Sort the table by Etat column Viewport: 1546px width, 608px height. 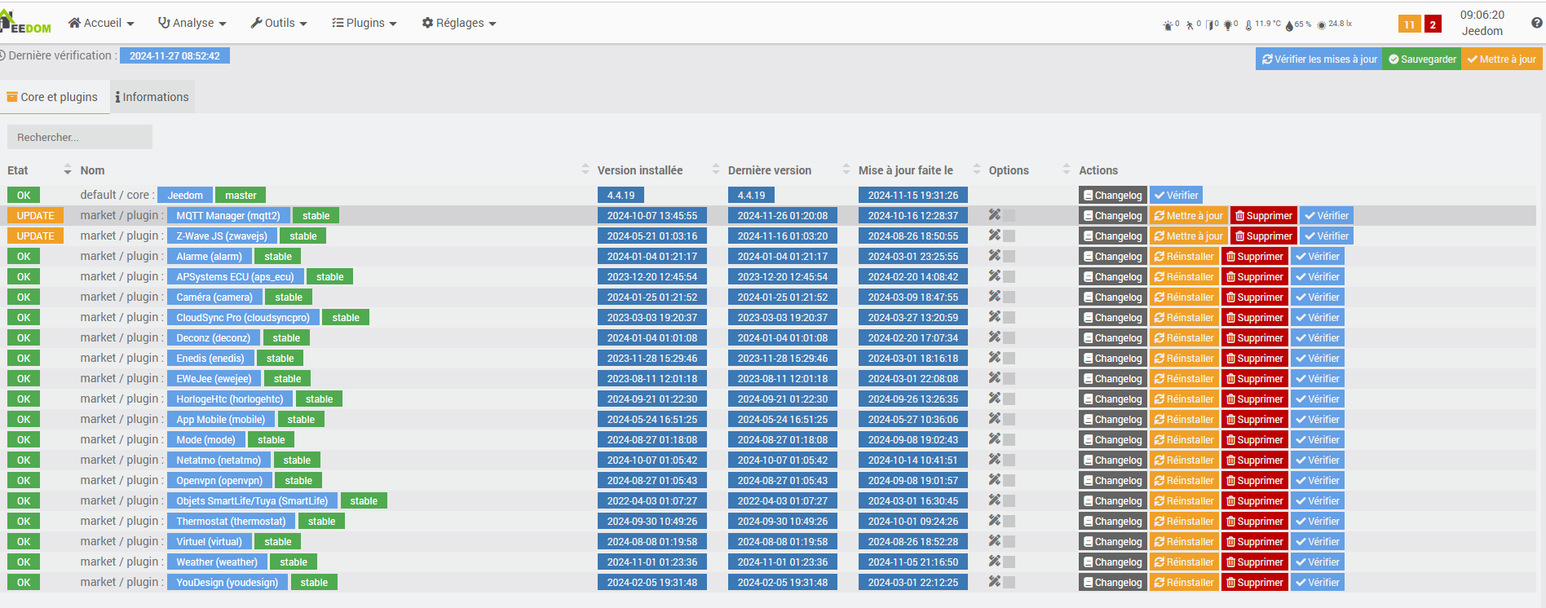click(39, 170)
